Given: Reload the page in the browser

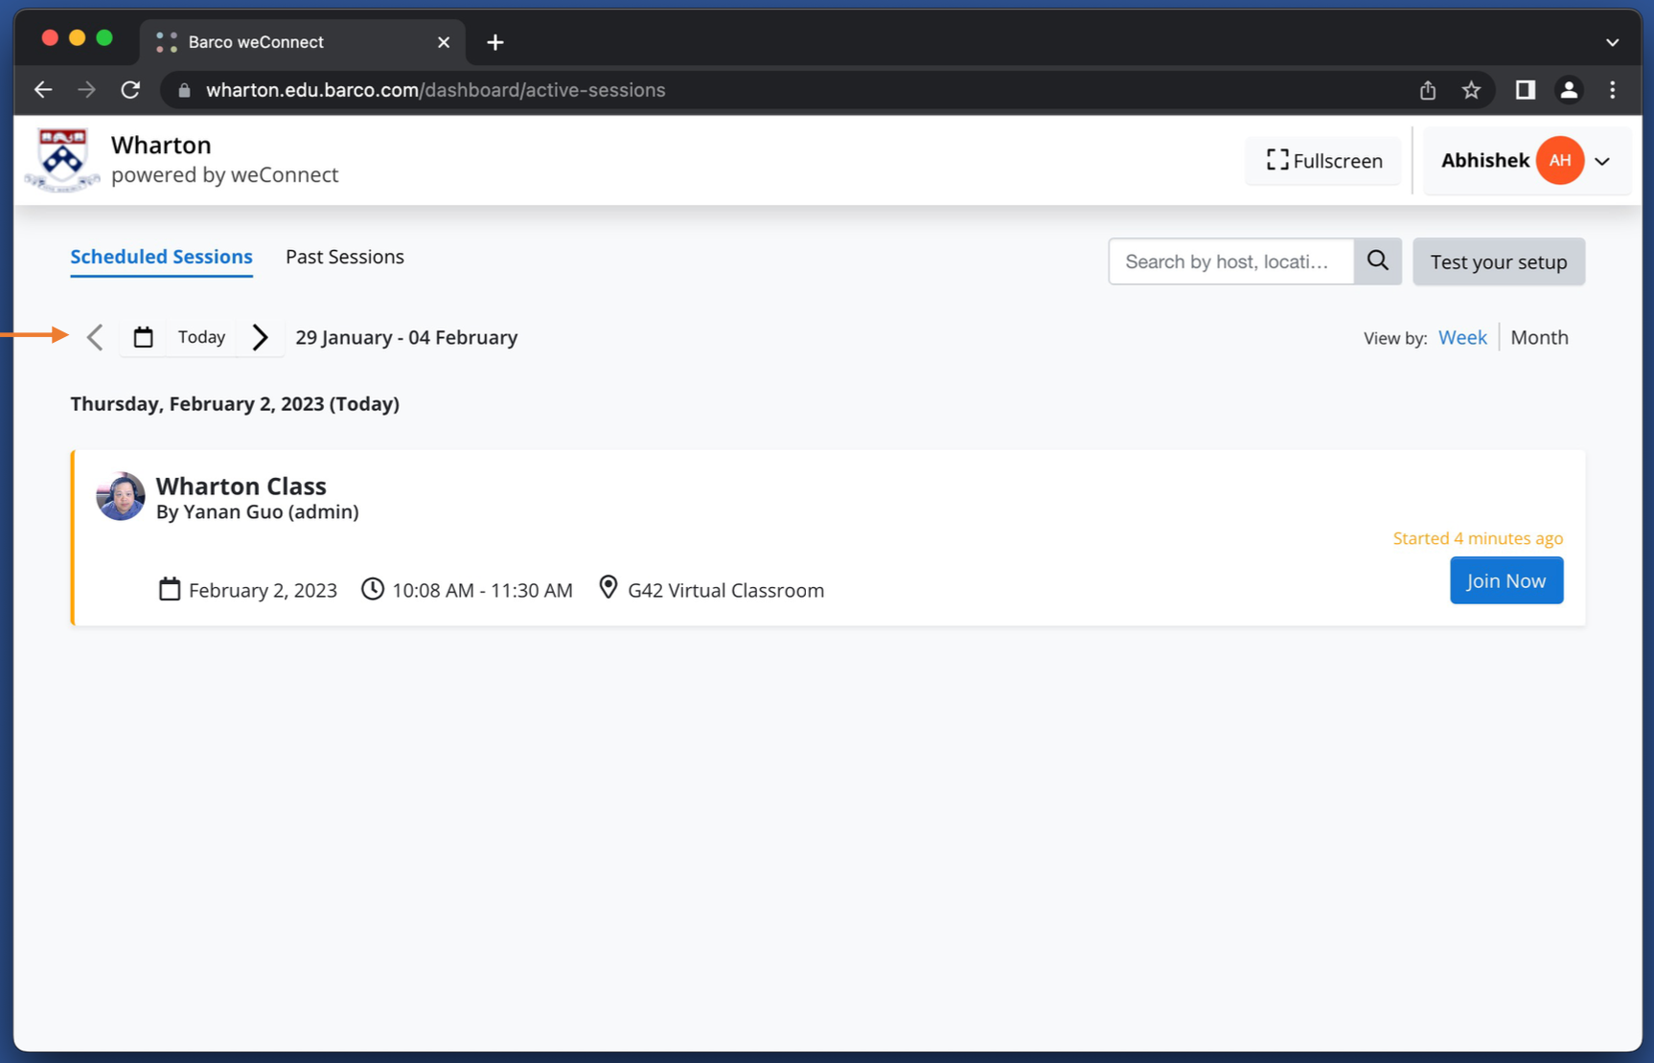Looking at the screenshot, I should pos(131,90).
